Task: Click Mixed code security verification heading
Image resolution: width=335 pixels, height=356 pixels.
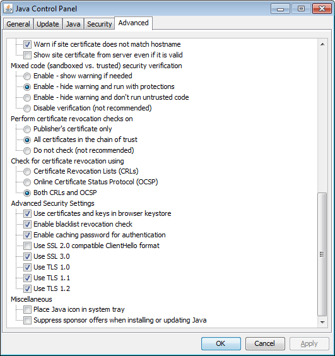Action: 97,66
